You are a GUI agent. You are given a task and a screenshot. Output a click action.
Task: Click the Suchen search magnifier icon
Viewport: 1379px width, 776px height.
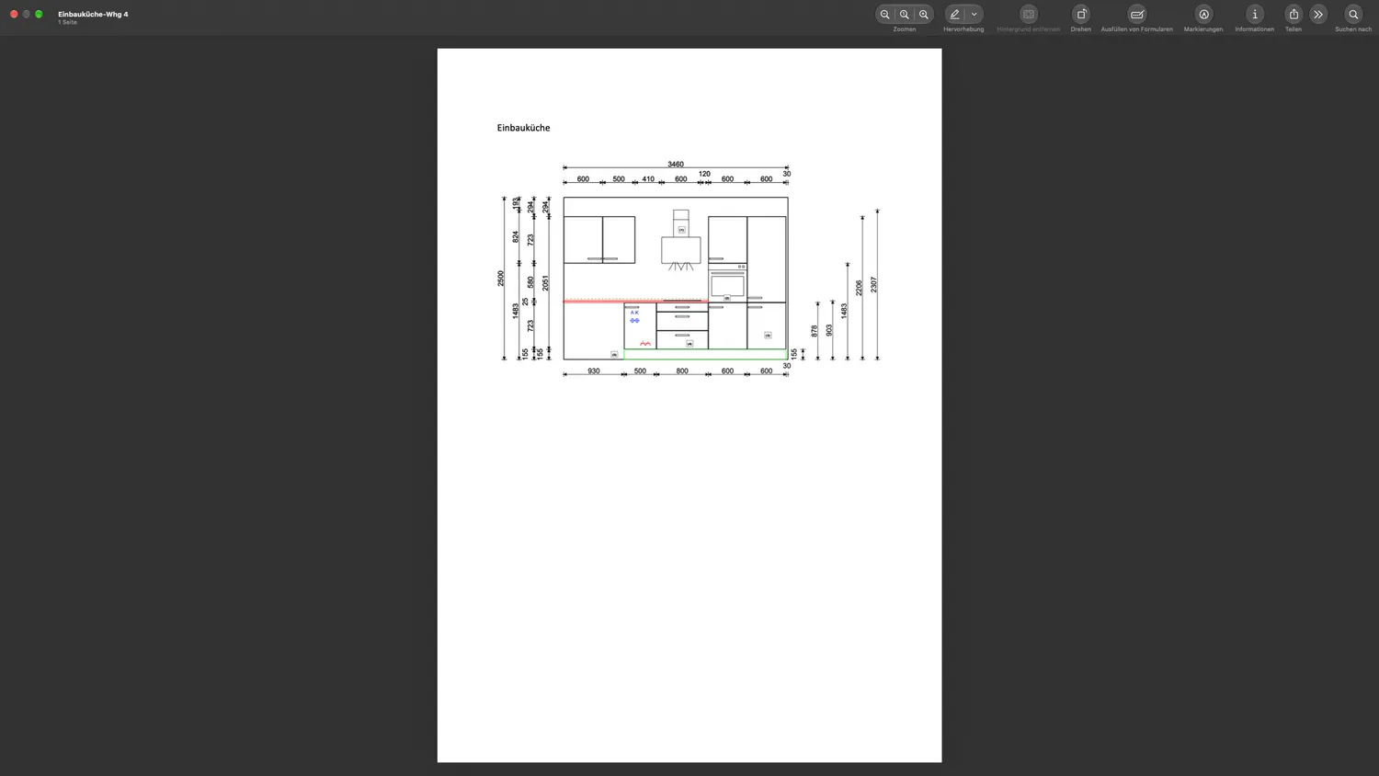pos(1353,15)
